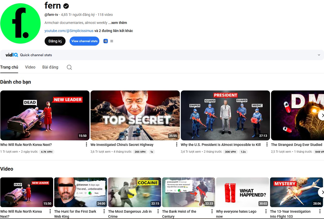Click the channel search magnifier icon

point(69,67)
